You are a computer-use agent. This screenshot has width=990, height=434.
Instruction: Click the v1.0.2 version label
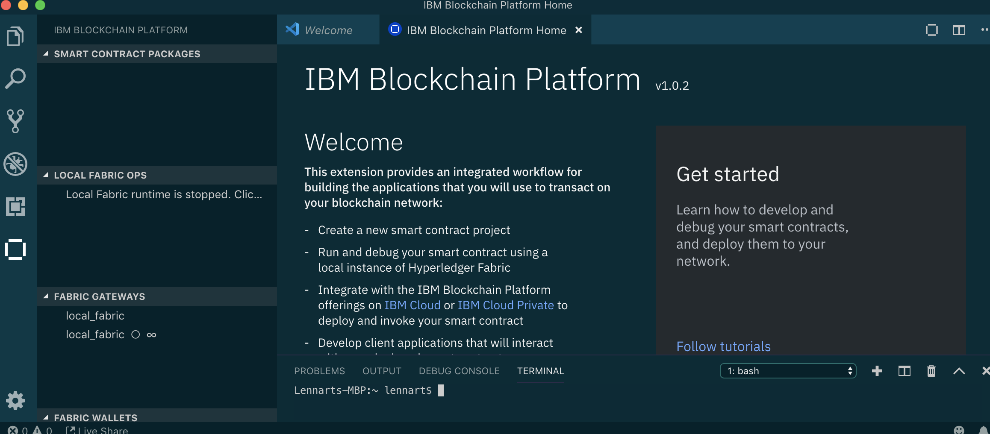[672, 85]
